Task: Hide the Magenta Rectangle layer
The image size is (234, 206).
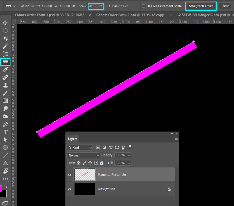Action: (69, 175)
